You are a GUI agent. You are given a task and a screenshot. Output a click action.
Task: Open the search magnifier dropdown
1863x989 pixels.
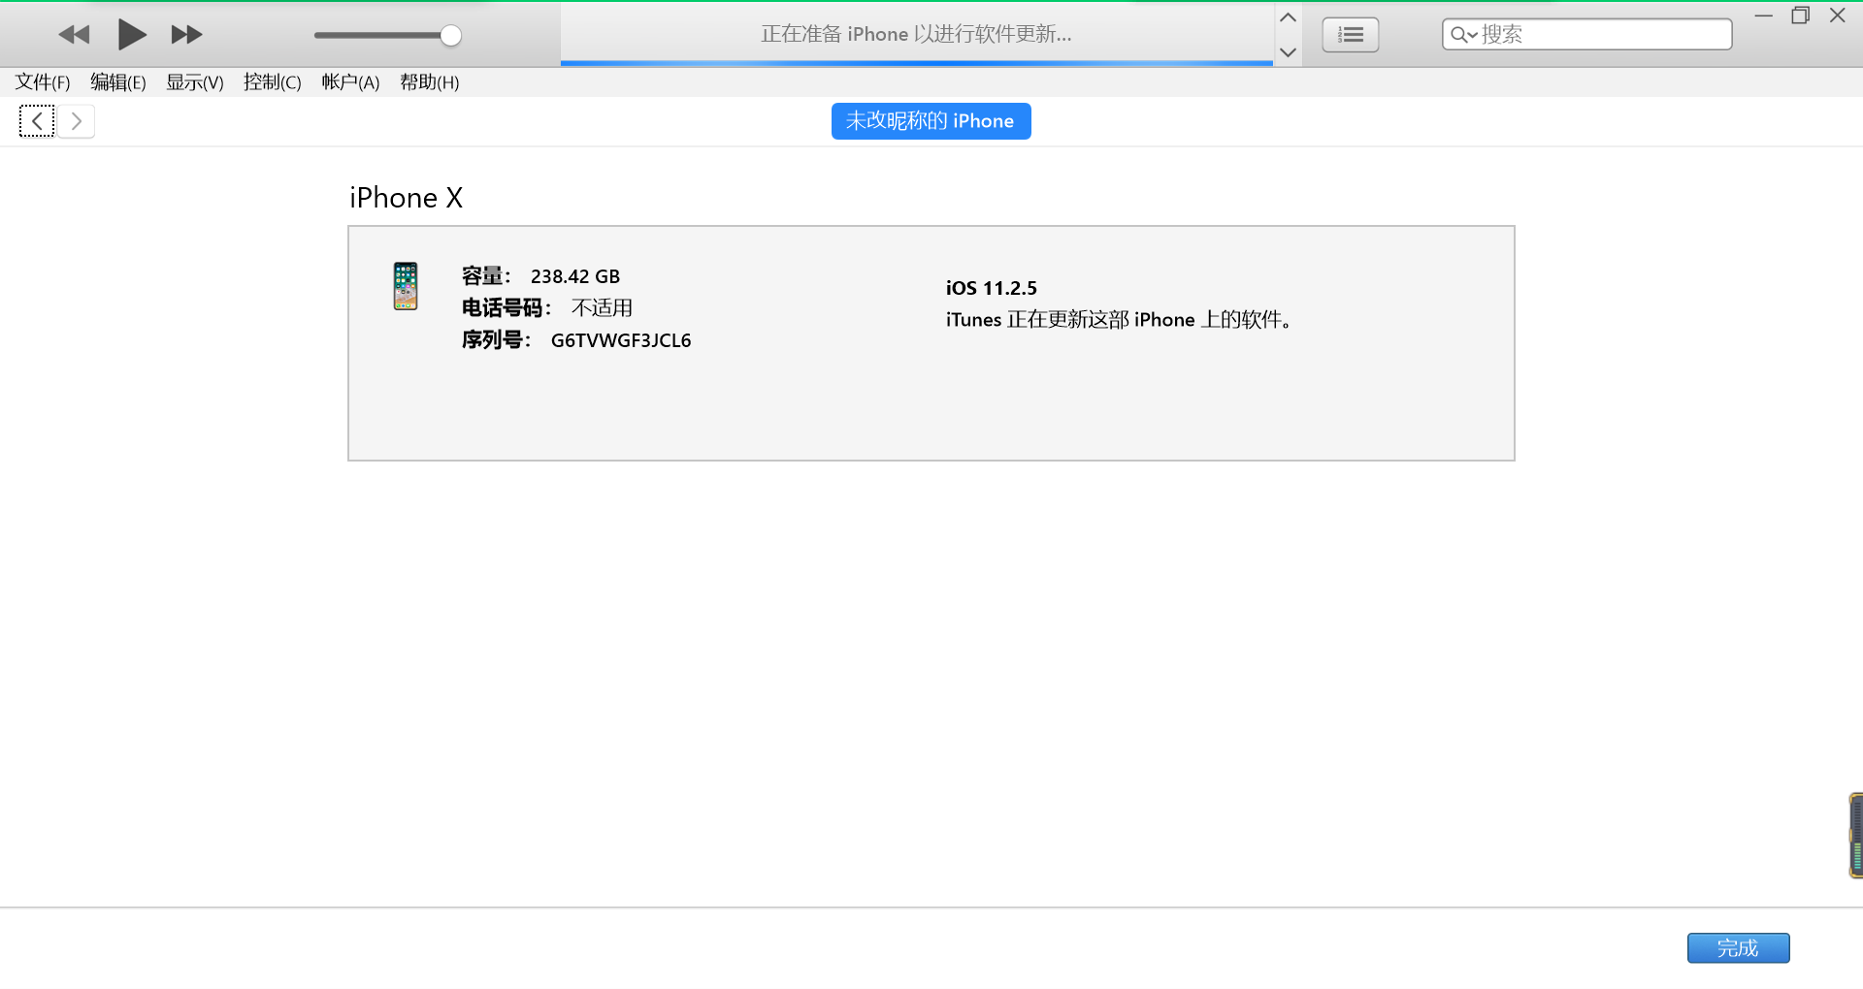pos(1463,35)
